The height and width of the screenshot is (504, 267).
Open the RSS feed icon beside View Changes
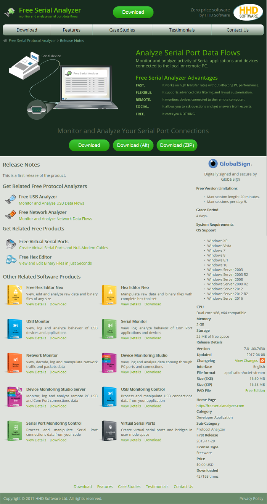pyautogui.click(x=262, y=360)
